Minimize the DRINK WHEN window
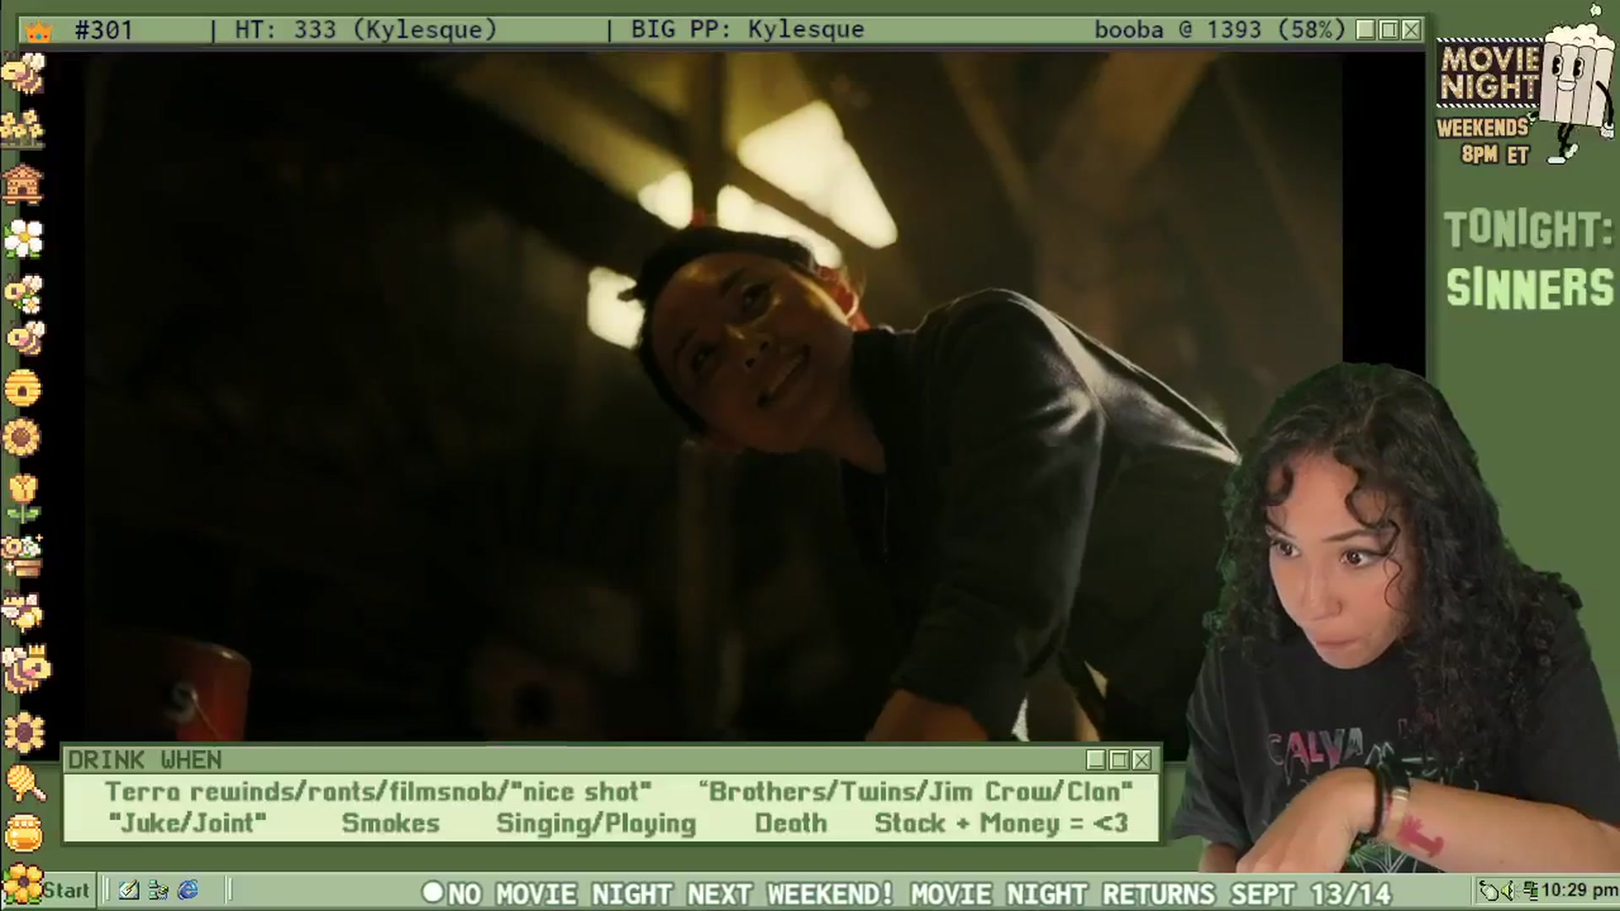1620x911 pixels. [1096, 760]
